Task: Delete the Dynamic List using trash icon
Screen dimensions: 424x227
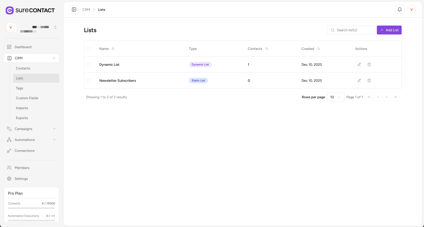Action: pyautogui.click(x=369, y=65)
